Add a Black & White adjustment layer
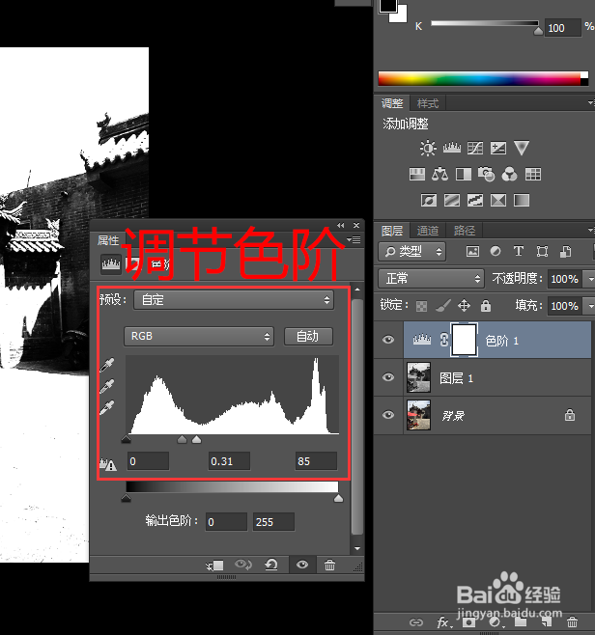The height and width of the screenshot is (635, 595). [464, 175]
